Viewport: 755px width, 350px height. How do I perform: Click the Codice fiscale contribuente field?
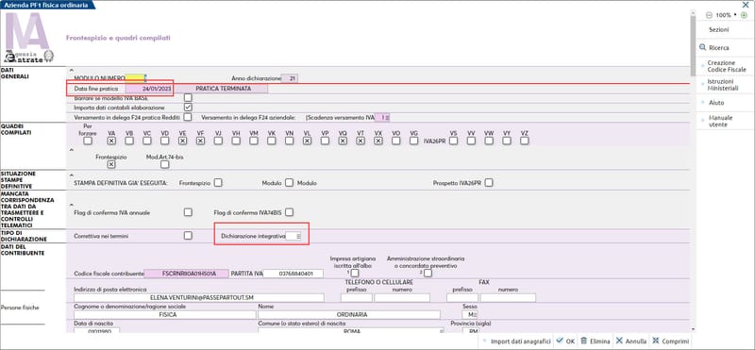(x=187, y=274)
